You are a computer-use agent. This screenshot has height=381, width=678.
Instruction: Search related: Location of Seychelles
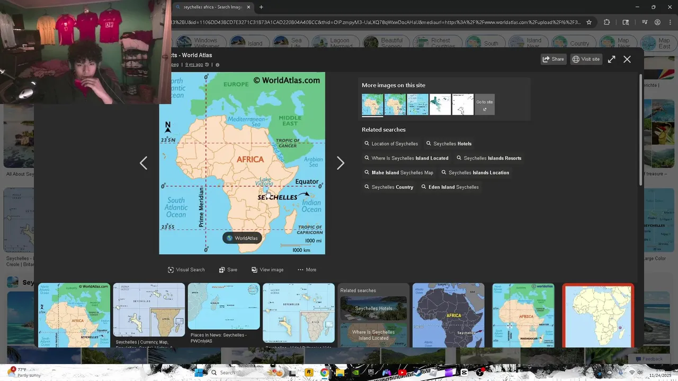click(x=391, y=144)
